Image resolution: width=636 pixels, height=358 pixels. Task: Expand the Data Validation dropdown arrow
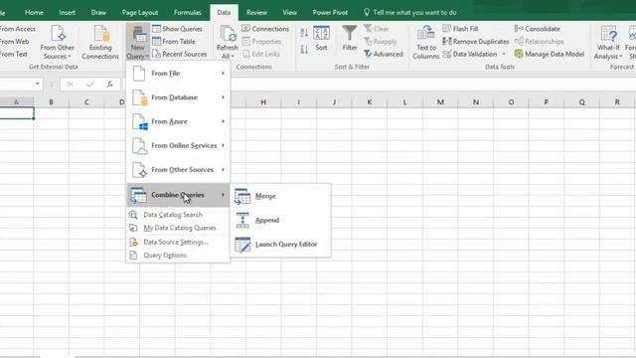click(x=504, y=54)
